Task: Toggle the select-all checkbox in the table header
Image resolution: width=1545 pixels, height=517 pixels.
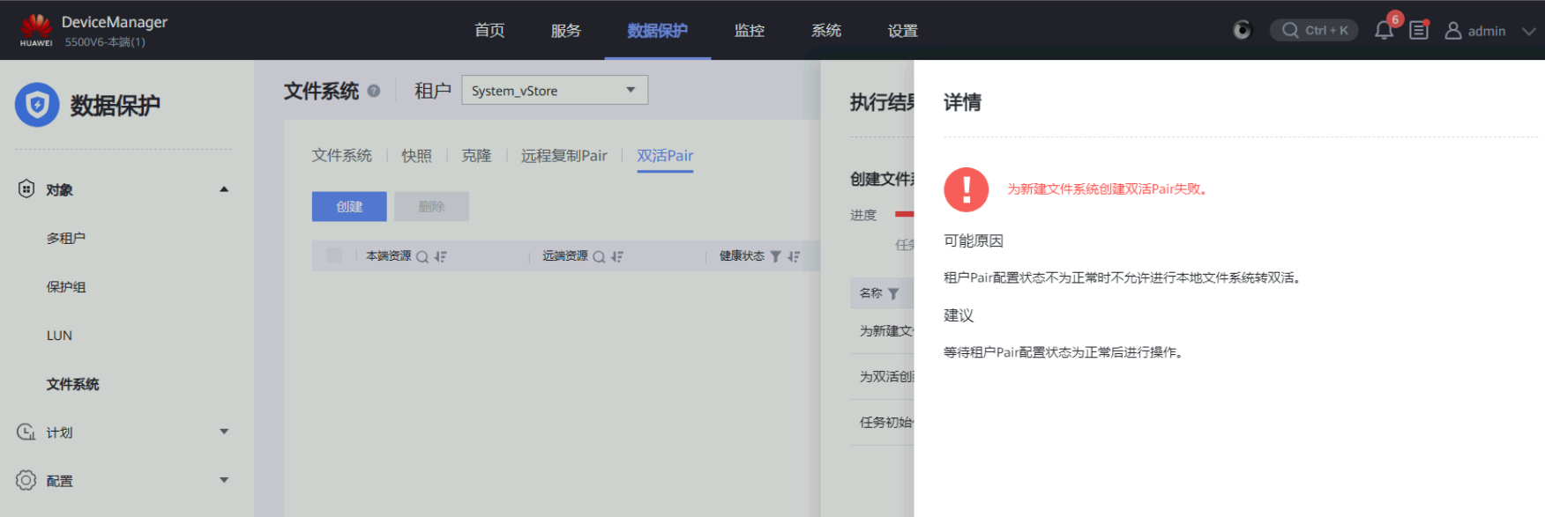Action: tap(334, 255)
